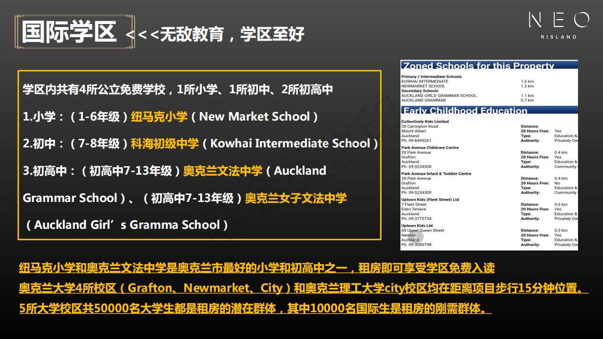603x339 pixels.
Task: Click the underlined line starting "5所大学校区共50000名"
Action: point(255,308)
